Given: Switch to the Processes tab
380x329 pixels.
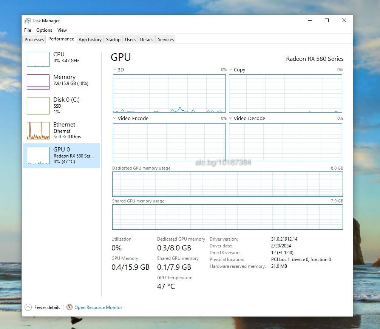Looking at the screenshot, I should coord(34,40).
